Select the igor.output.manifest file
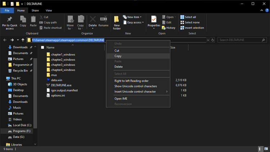This screenshot has width=270, height=152. point(62,90)
